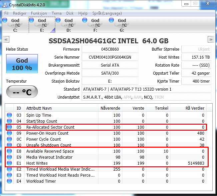Click status orb for Re-Allocated Sector Count

coord(9,127)
